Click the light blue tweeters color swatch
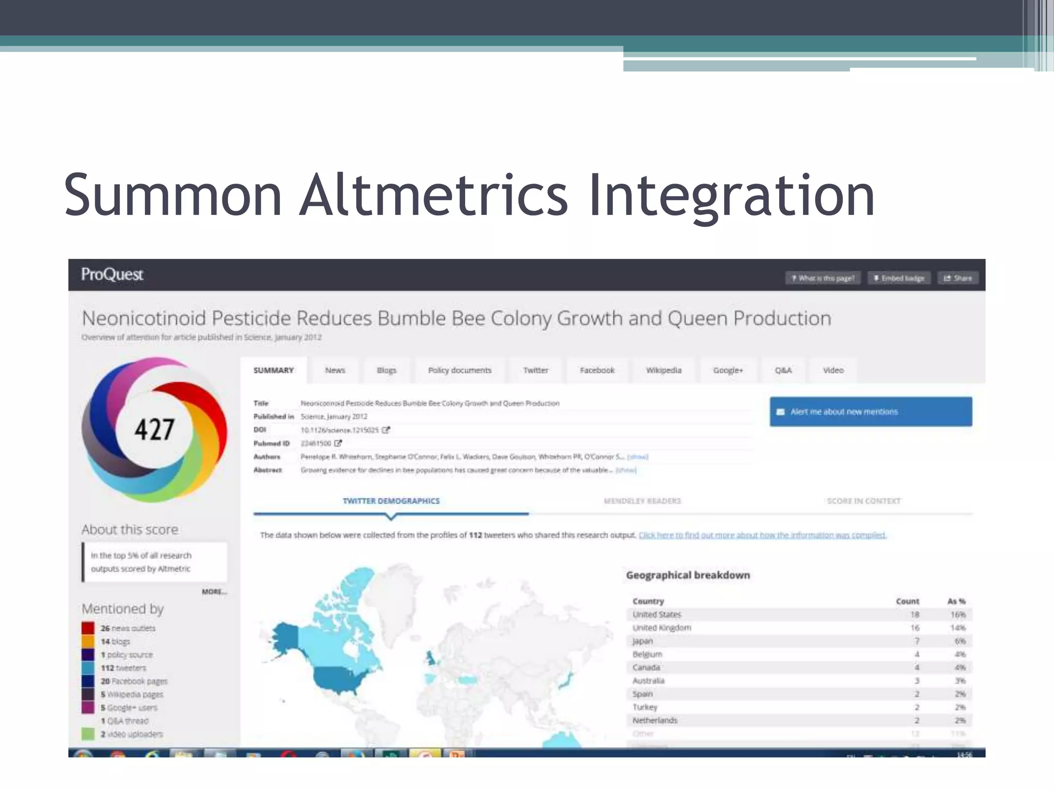This screenshot has height=790, width=1054. coord(88,668)
